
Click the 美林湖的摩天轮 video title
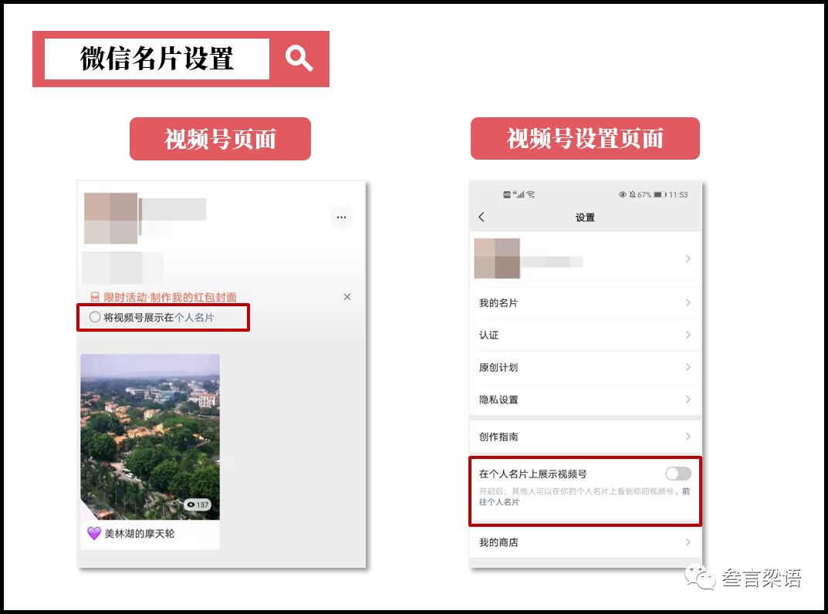point(140,534)
